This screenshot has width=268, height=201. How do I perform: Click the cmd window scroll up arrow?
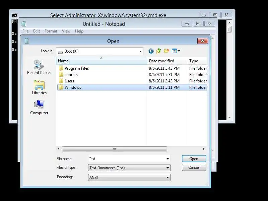229,23
